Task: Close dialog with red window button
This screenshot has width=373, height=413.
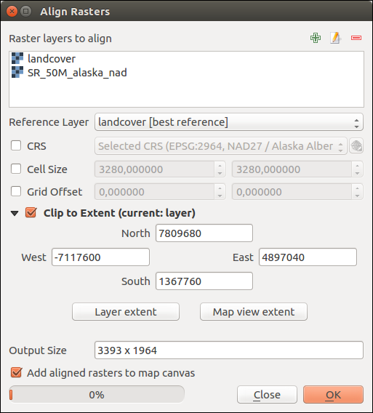Action: click(x=12, y=12)
